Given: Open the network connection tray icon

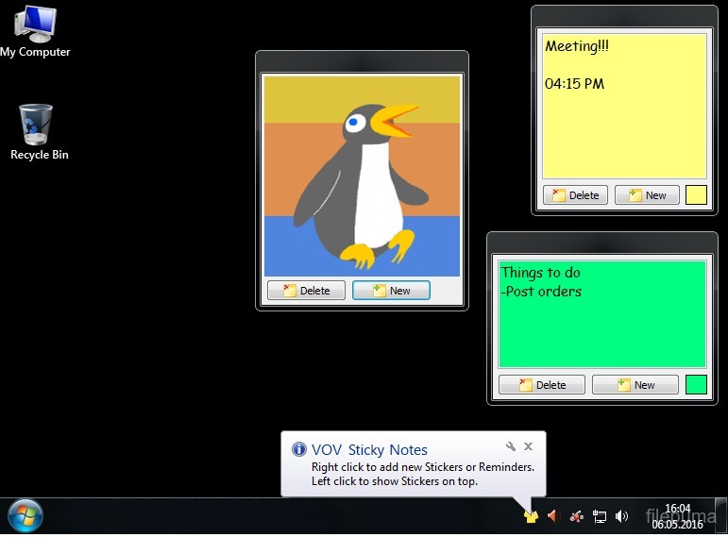Looking at the screenshot, I should [600, 516].
